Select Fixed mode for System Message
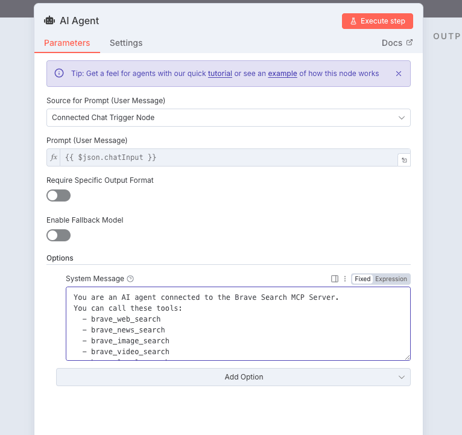462x435 pixels. pos(362,279)
